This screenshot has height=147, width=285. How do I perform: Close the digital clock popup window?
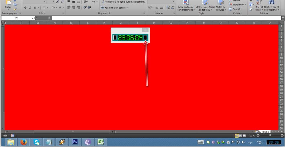(x=145, y=30)
